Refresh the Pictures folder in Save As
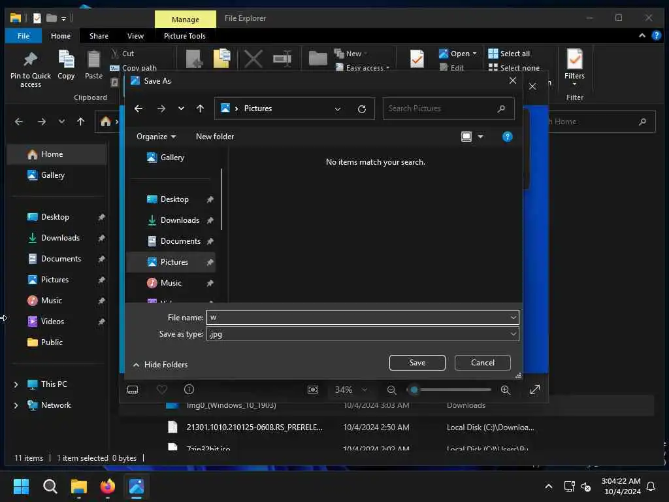The image size is (669, 502). pos(362,109)
